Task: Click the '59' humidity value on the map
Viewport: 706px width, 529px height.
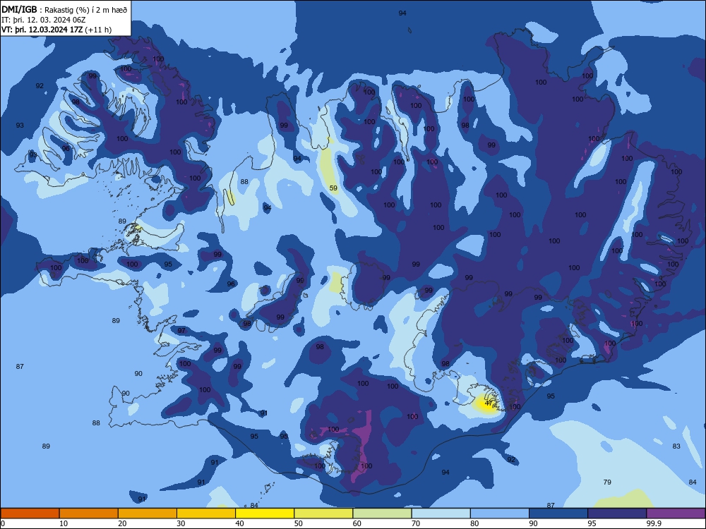Action: pyautogui.click(x=333, y=188)
